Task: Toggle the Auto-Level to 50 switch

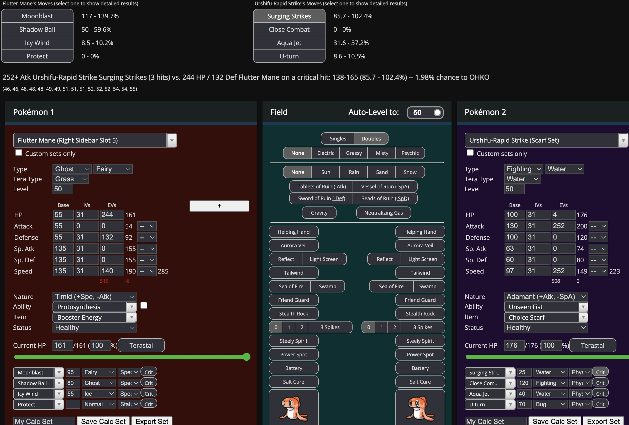Action: (425, 113)
